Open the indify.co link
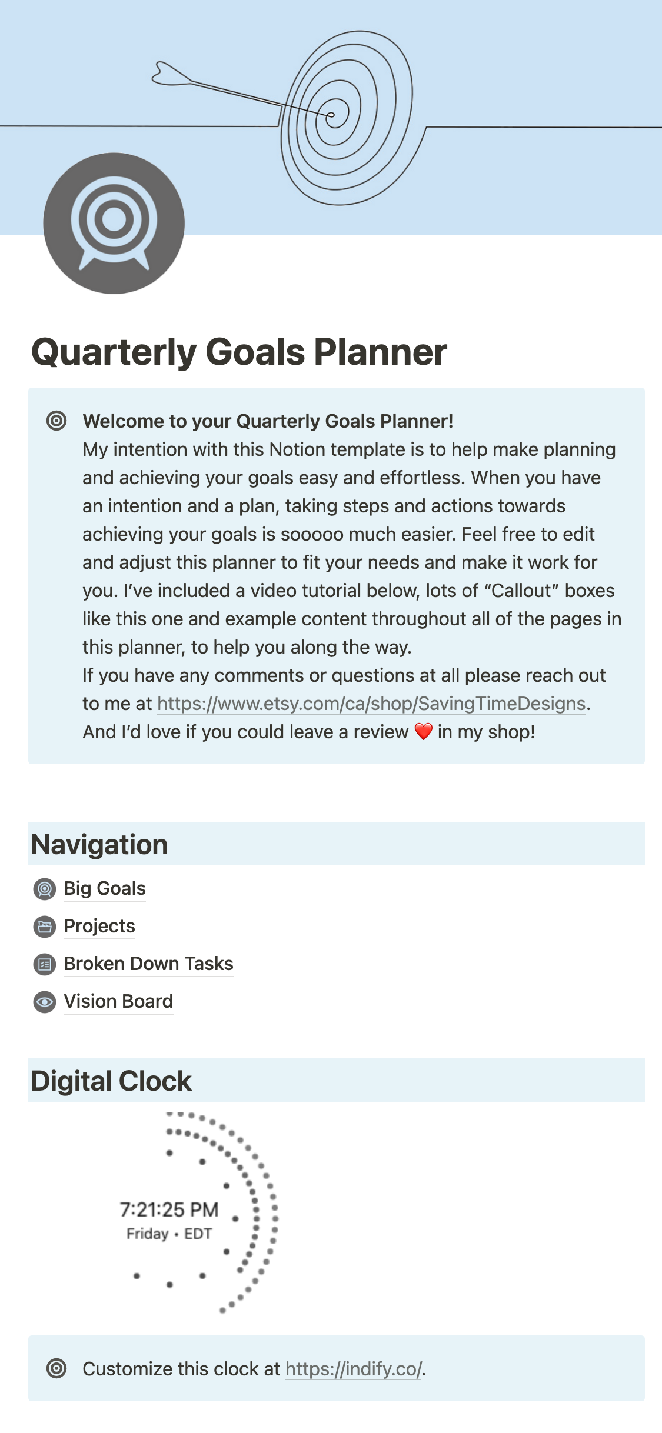 tap(353, 1369)
